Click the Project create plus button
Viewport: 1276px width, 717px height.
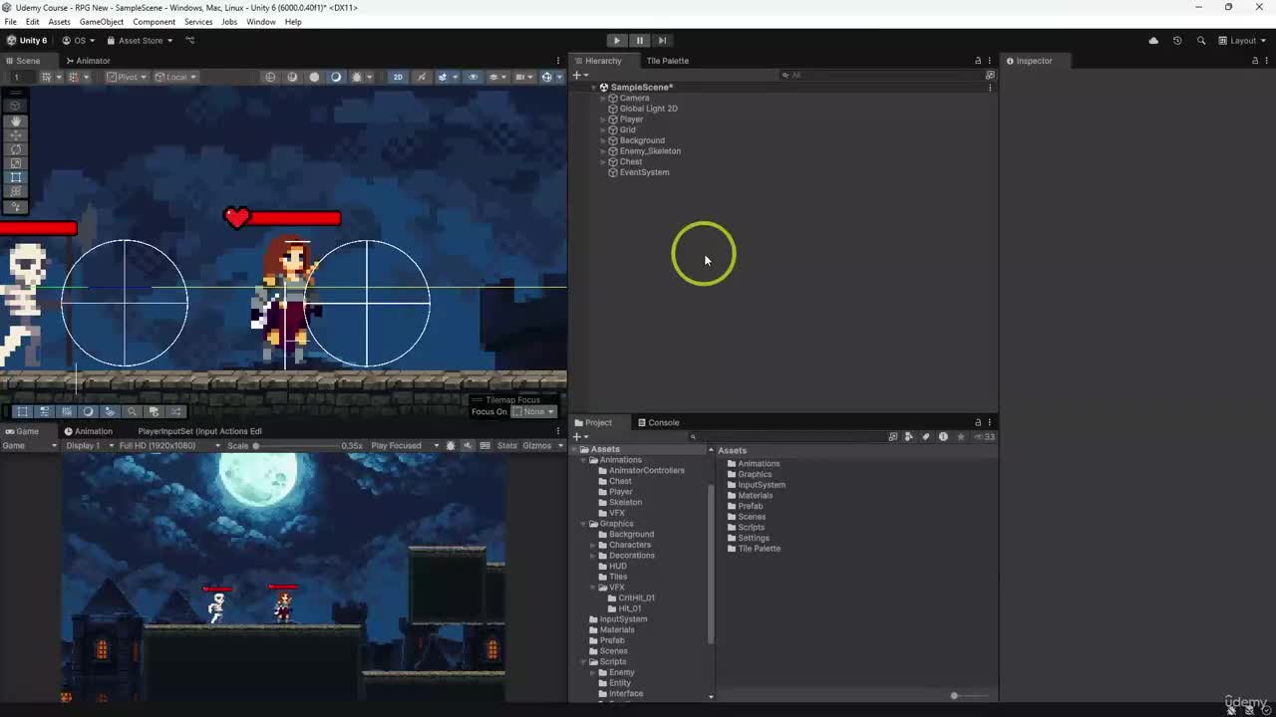click(580, 437)
